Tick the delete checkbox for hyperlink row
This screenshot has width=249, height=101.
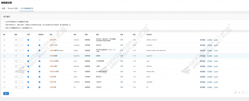4,56
